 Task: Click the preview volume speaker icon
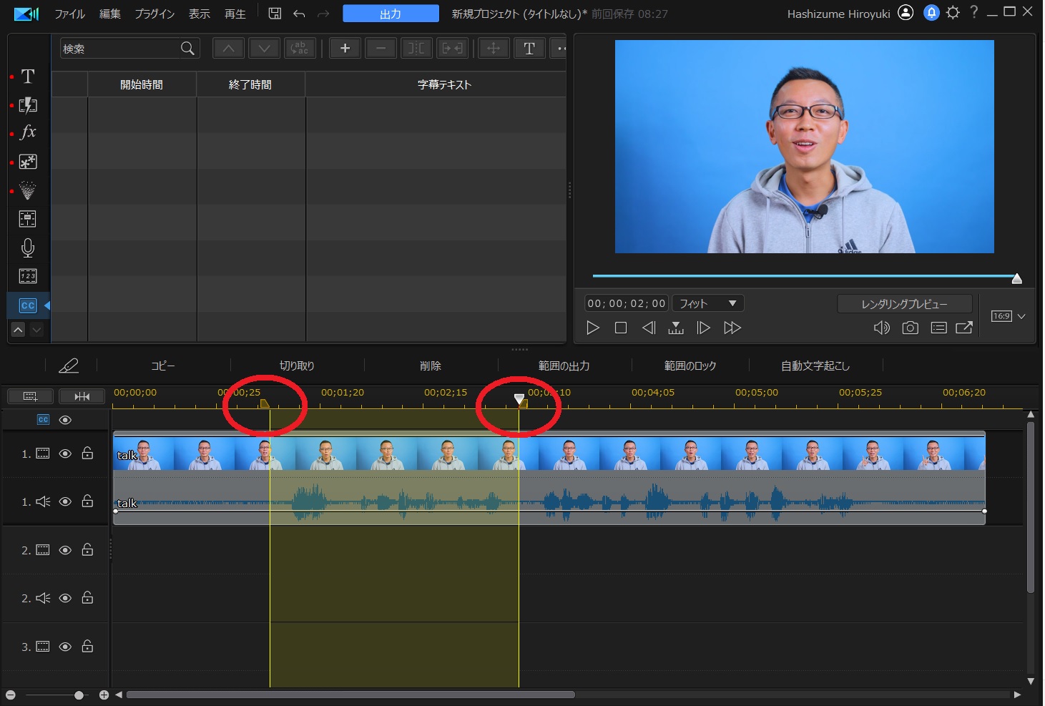(881, 328)
